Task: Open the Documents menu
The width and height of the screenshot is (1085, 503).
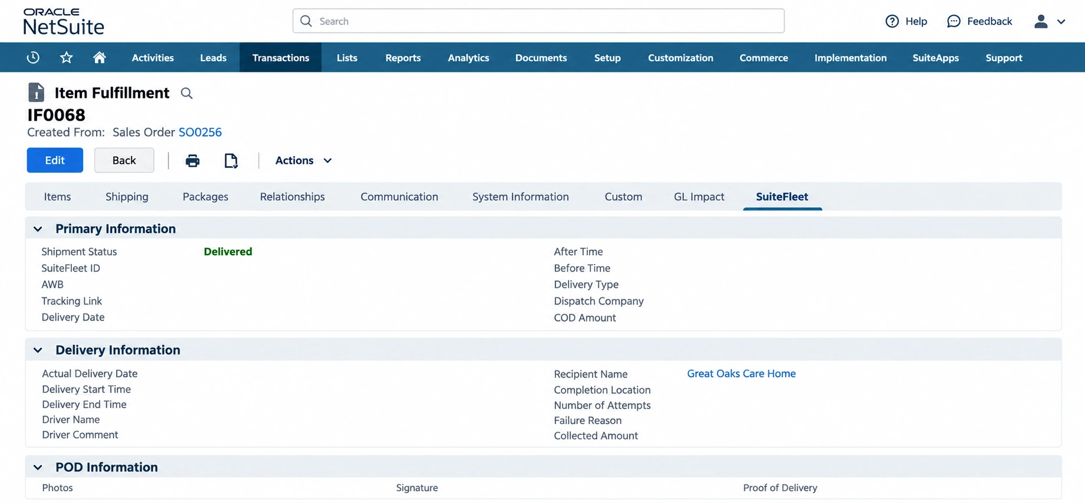Action: click(541, 58)
